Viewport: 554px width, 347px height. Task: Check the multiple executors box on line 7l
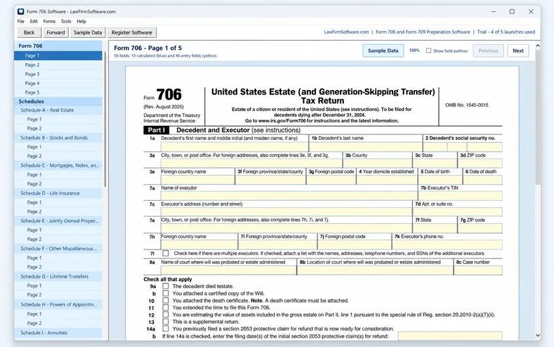click(166, 253)
